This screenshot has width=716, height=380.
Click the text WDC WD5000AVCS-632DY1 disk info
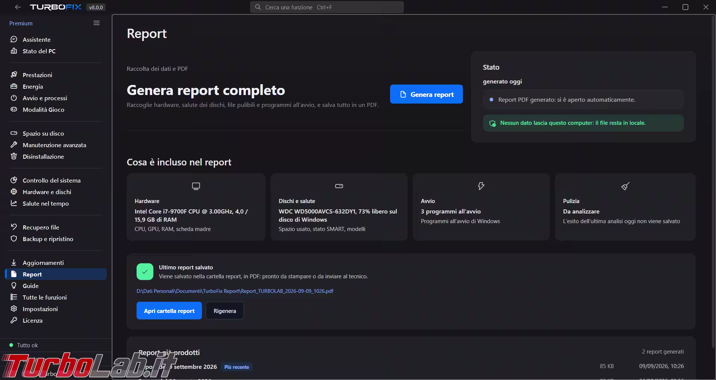click(x=338, y=215)
